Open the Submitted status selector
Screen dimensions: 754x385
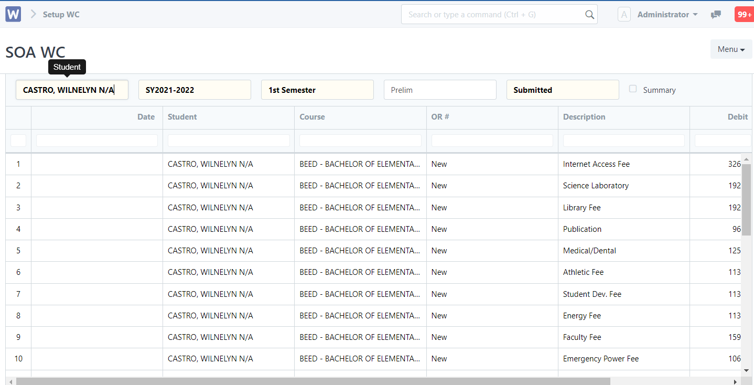point(563,90)
